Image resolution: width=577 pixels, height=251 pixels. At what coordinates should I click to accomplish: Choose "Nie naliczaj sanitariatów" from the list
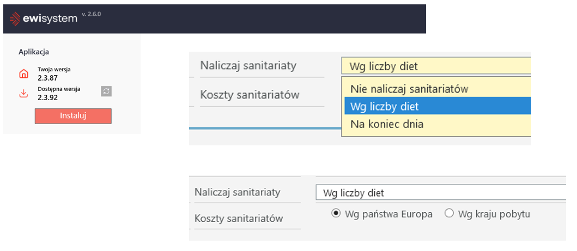click(409, 89)
